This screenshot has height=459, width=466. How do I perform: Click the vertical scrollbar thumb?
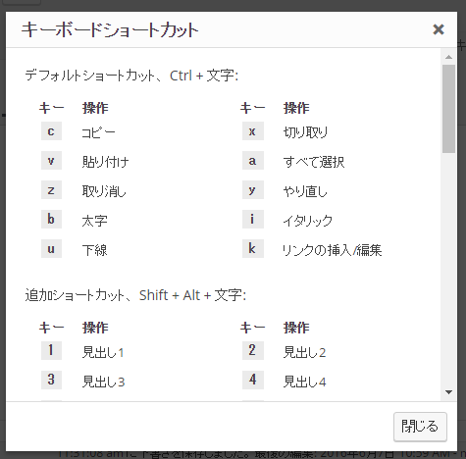tap(448, 109)
